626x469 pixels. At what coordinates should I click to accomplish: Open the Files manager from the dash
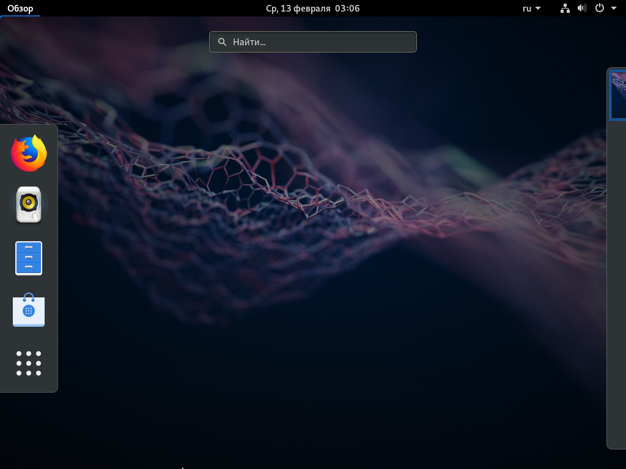click(x=29, y=258)
